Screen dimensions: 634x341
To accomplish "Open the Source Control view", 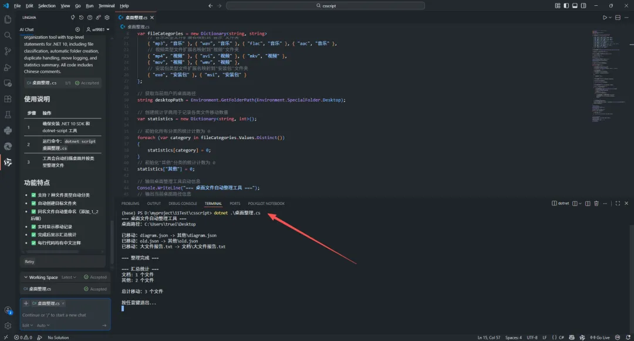I will click(8, 51).
